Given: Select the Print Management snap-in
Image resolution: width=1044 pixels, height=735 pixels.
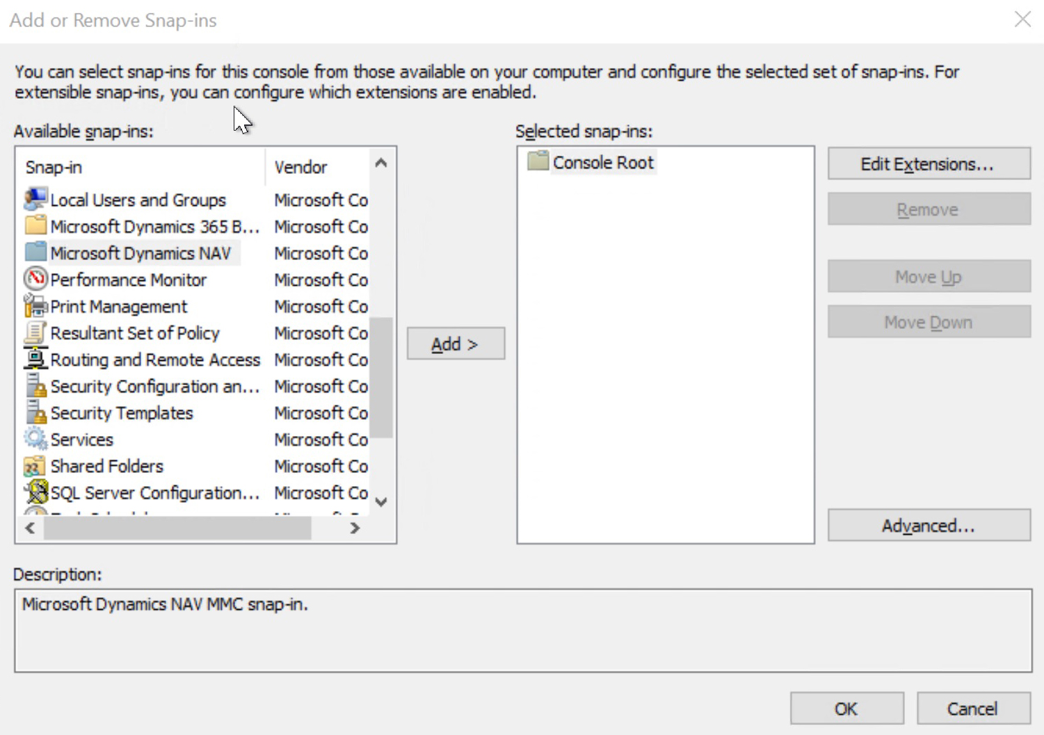Looking at the screenshot, I should coord(119,307).
